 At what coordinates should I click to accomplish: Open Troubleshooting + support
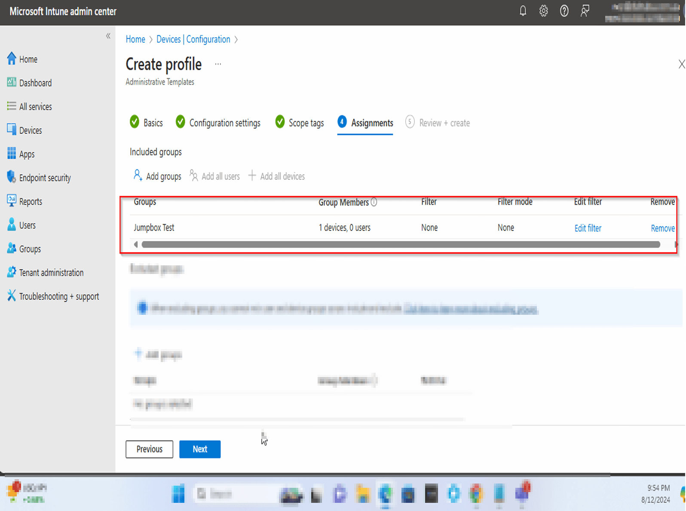pyautogui.click(x=53, y=296)
